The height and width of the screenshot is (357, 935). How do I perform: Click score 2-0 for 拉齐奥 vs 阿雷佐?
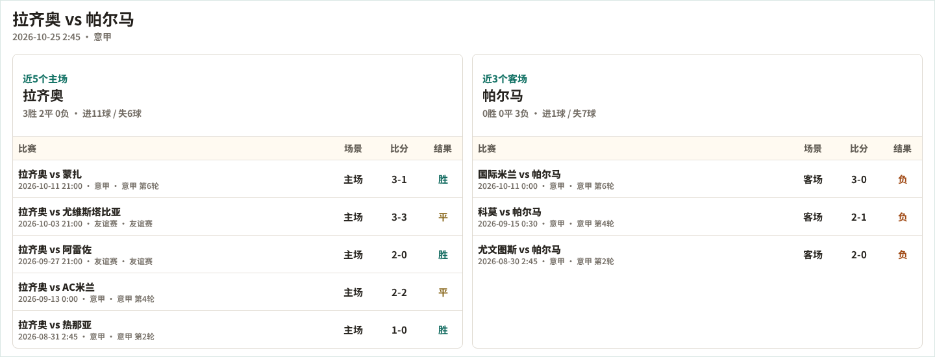coord(399,254)
